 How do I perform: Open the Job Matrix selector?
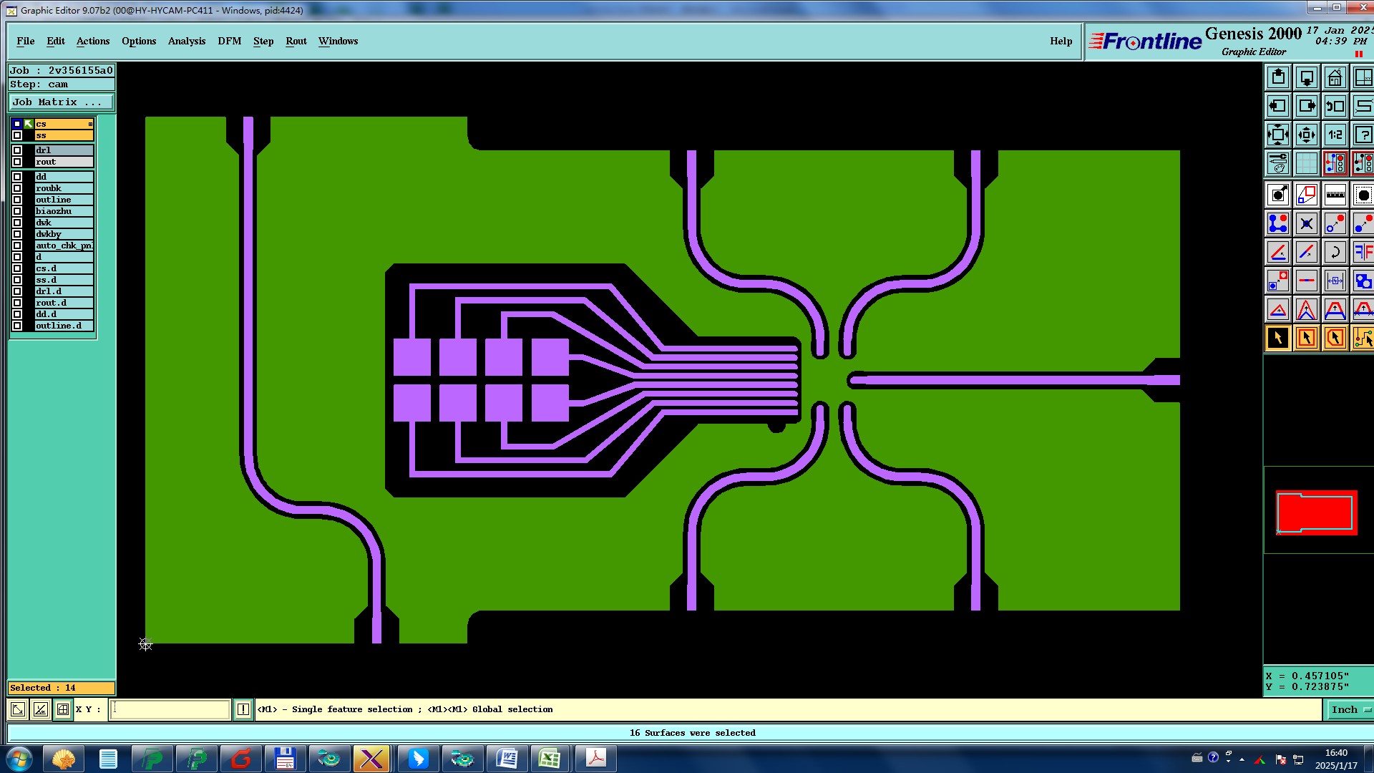[61, 102]
